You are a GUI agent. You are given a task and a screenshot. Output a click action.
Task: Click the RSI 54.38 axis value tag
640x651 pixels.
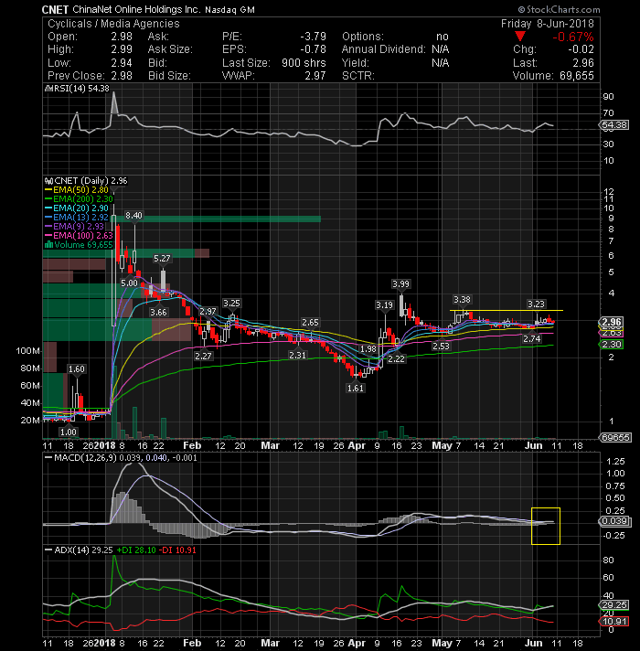(613, 125)
